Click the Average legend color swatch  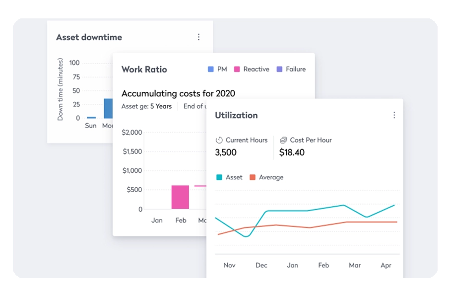pyautogui.click(x=253, y=177)
